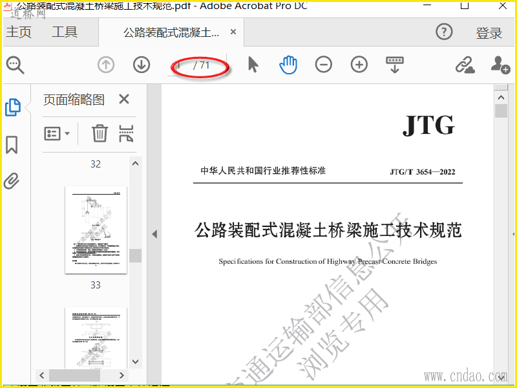This screenshot has height=388, width=517.
Task: Zoom in with the plus icon
Action: pyautogui.click(x=359, y=64)
